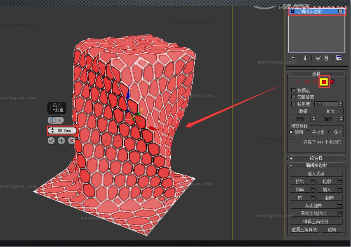The height and width of the screenshot is (247, 351).
Task: Click 编辑三角剖分 button
Action: (316, 222)
